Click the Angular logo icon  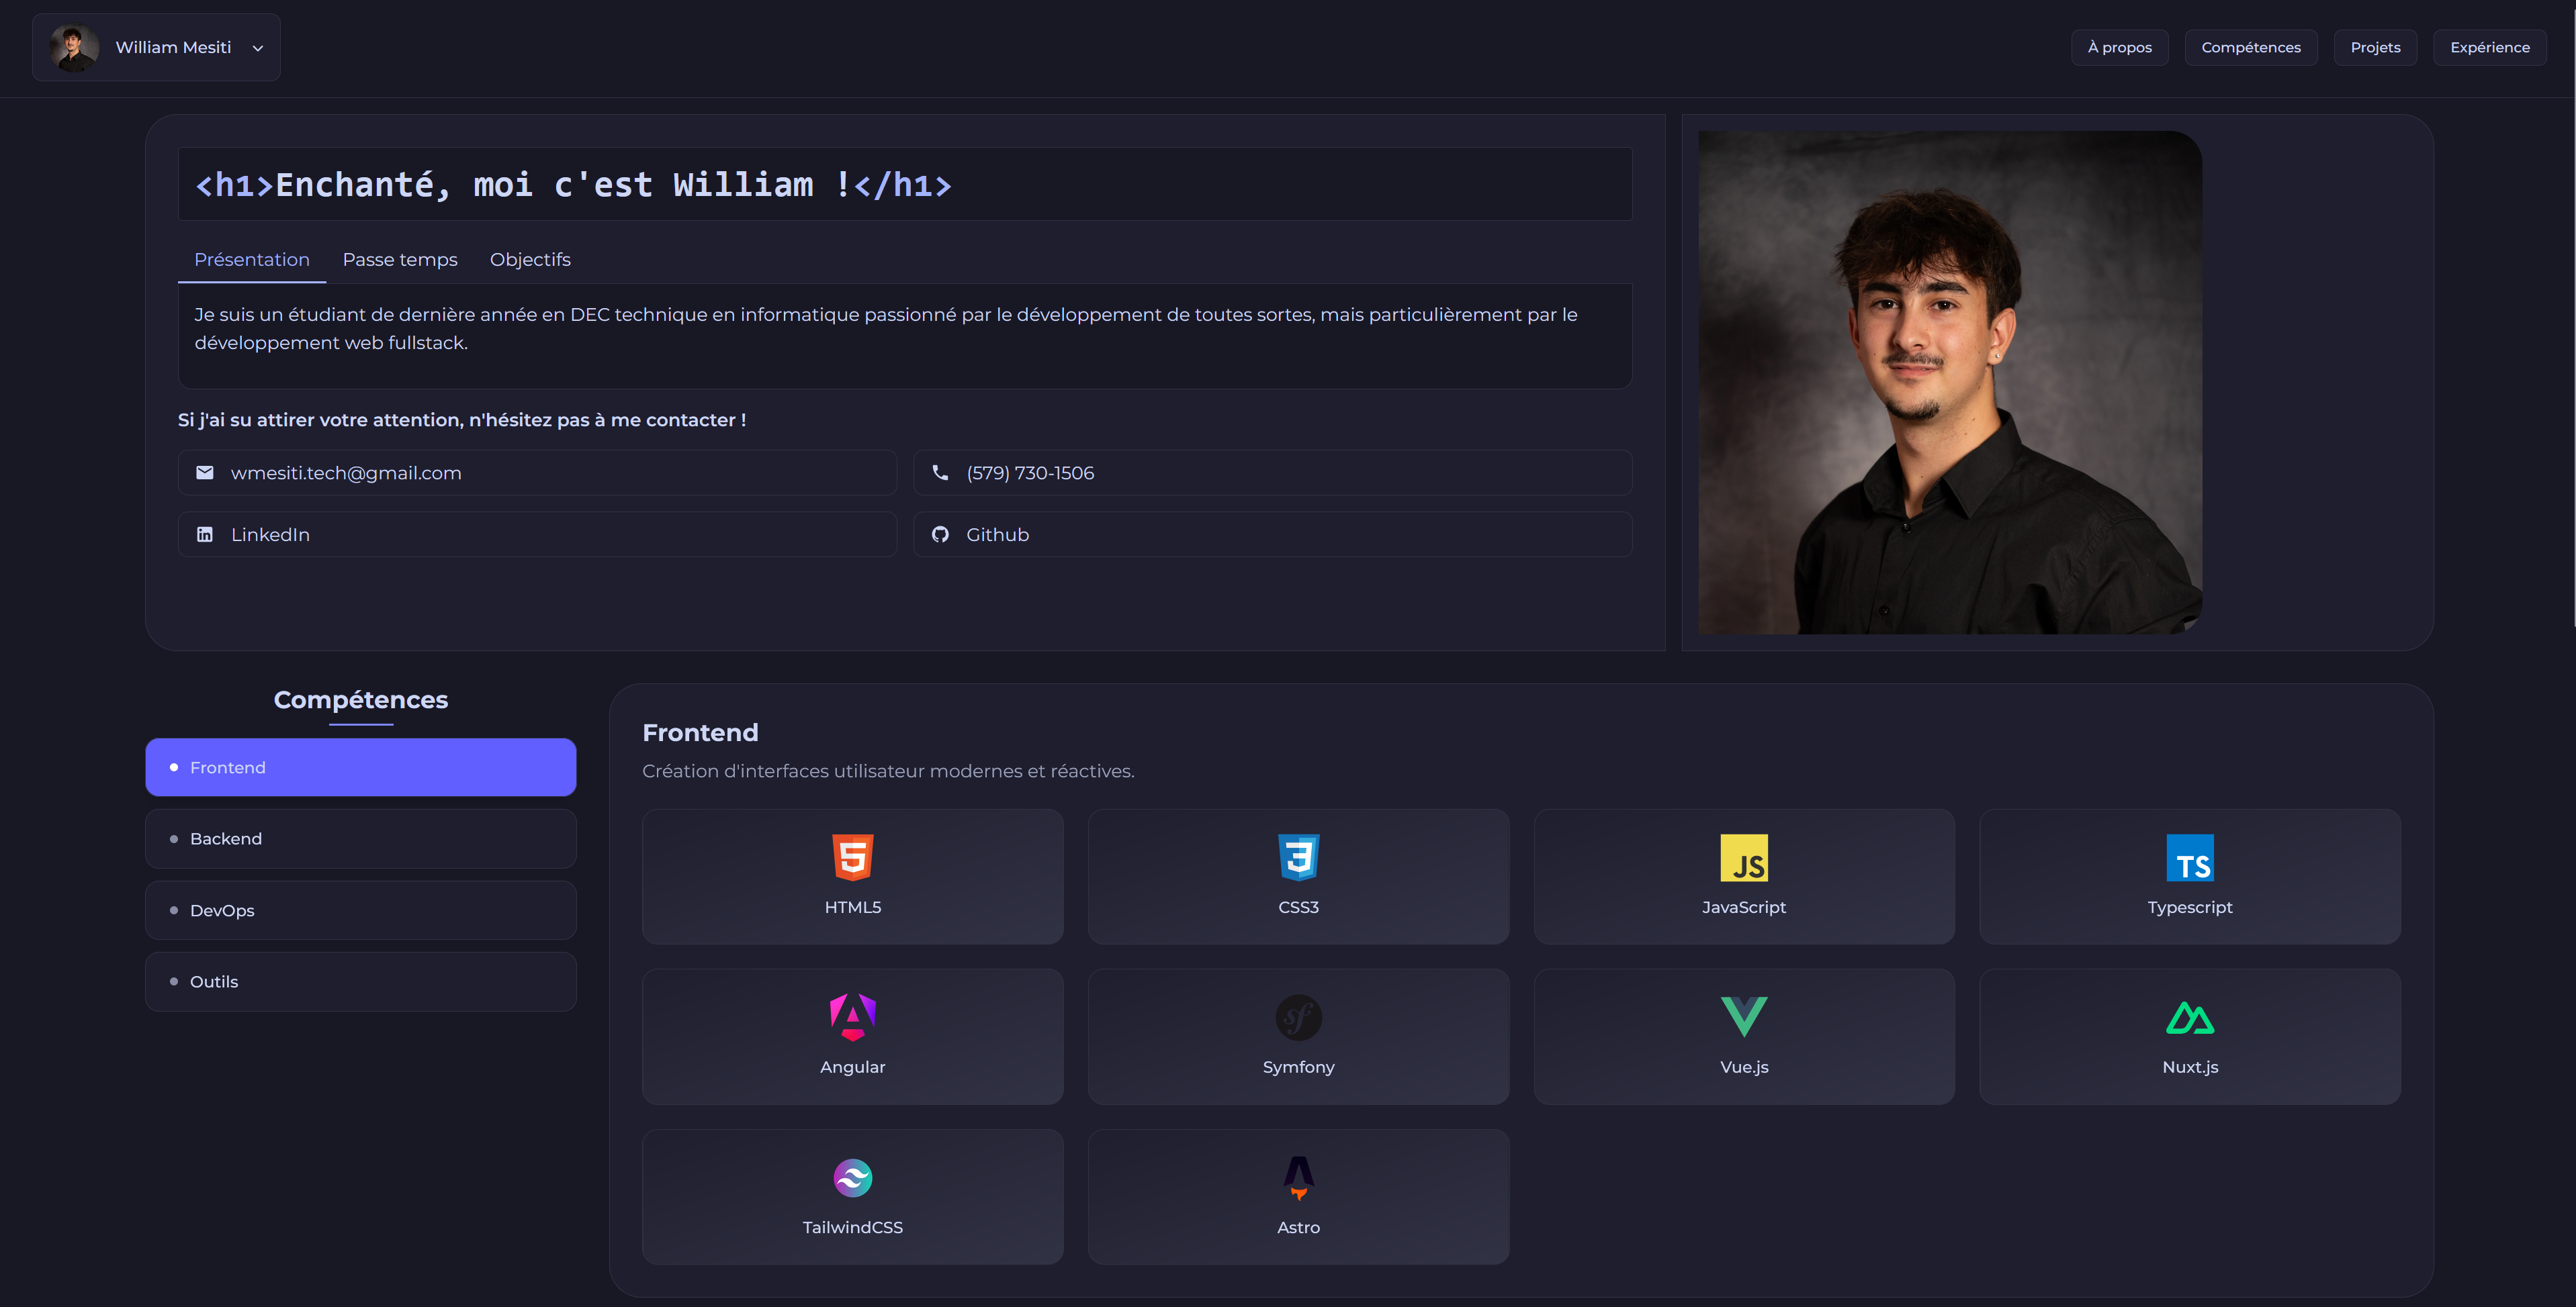tap(852, 1017)
